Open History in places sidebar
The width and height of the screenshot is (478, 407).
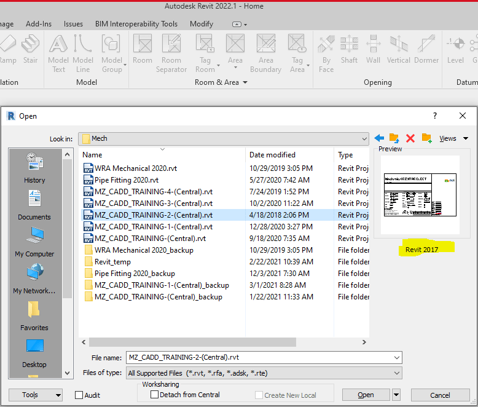[34, 168]
